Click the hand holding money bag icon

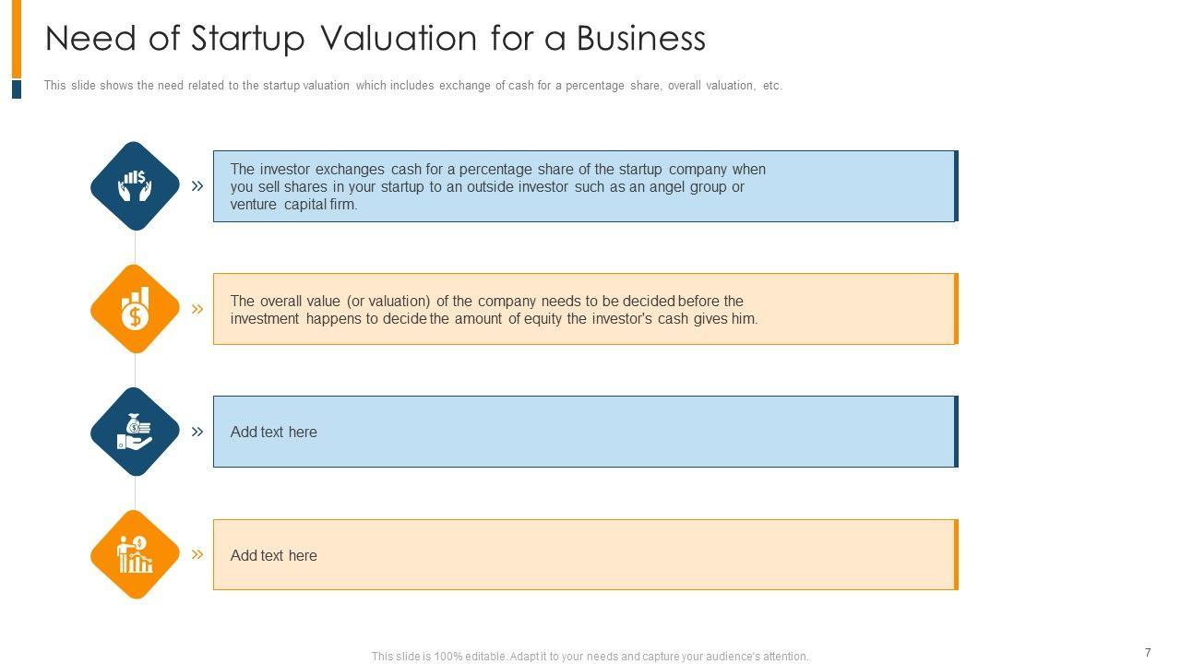click(x=135, y=432)
